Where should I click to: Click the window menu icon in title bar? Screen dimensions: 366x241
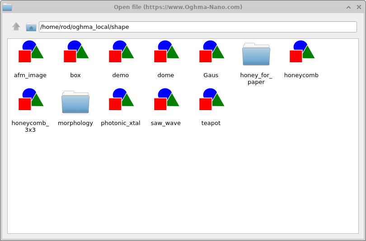7,7
